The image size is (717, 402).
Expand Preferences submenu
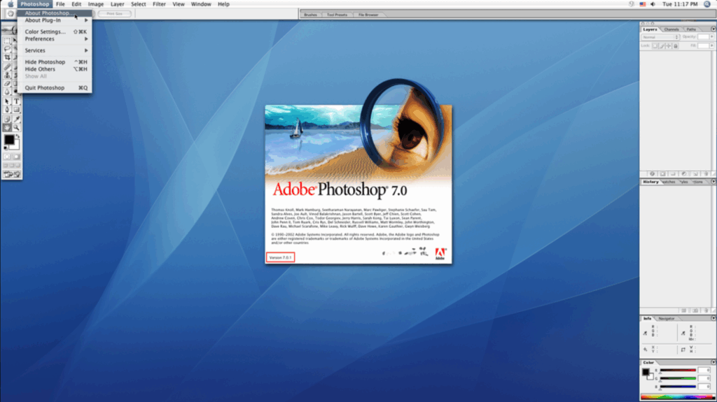pos(55,39)
